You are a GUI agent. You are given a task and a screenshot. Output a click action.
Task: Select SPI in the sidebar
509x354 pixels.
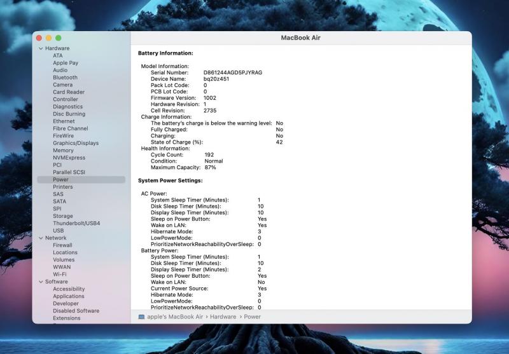[x=57, y=208]
